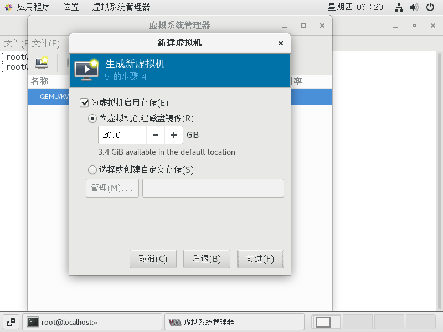Open the 应用程序 menu
The width and height of the screenshot is (443, 332).
[x=33, y=7]
